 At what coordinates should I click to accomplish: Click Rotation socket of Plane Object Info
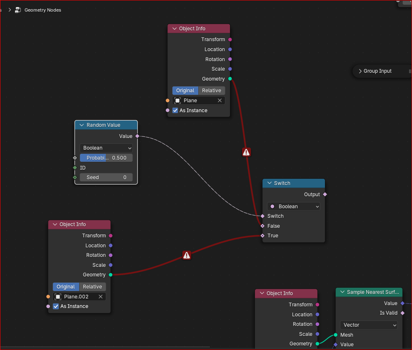[x=230, y=59]
